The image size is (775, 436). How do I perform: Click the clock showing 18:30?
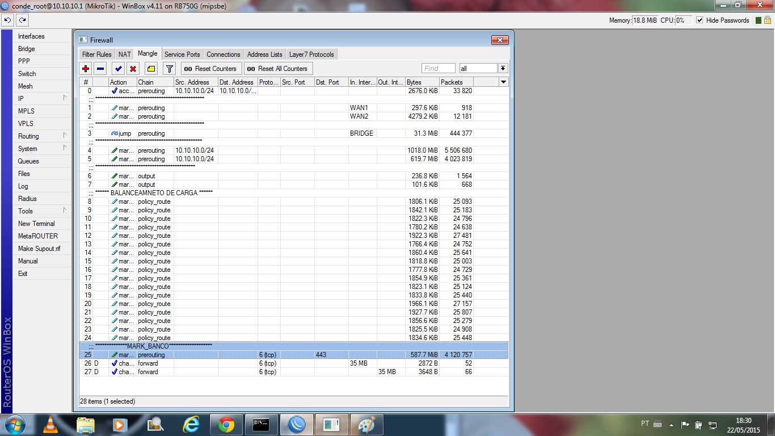click(743, 421)
